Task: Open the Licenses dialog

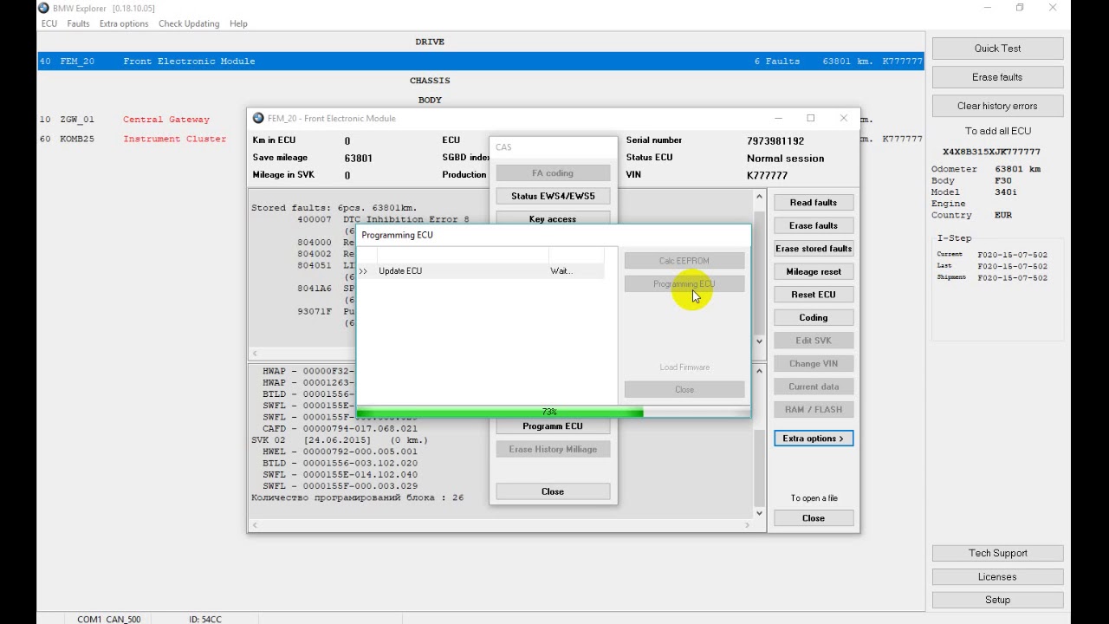Action: pos(997,576)
